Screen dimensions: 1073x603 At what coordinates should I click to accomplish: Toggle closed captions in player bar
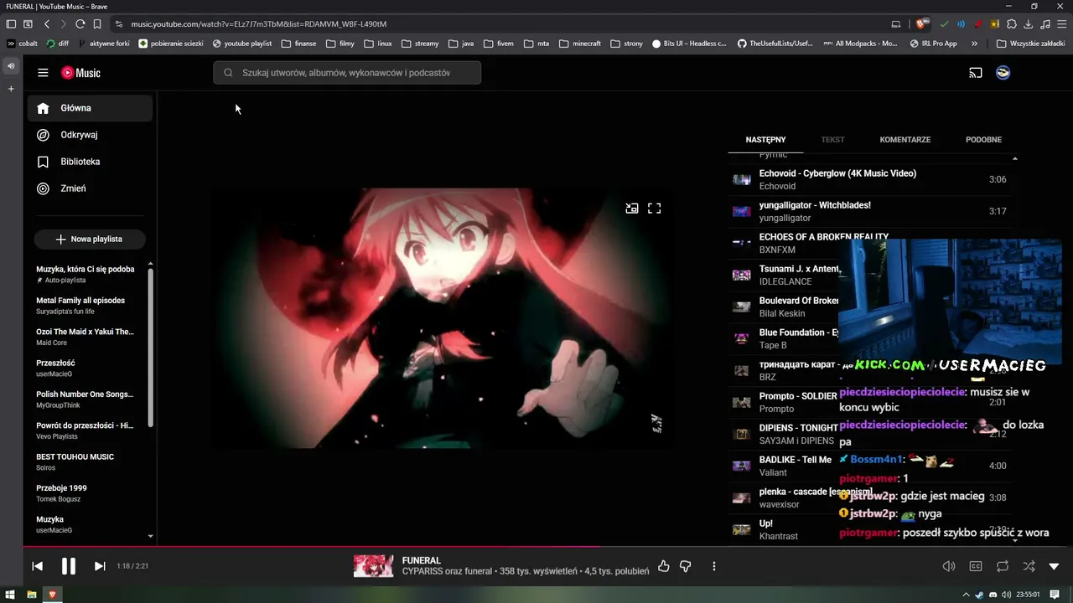(x=976, y=566)
